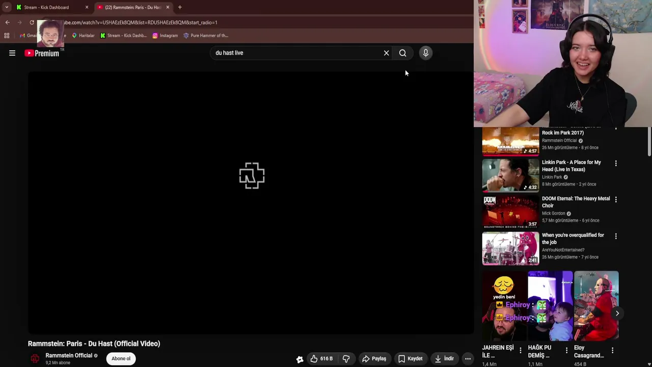The height and width of the screenshot is (367, 652).
Task: Open the Instagram bookmark
Action: [x=165, y=36]
